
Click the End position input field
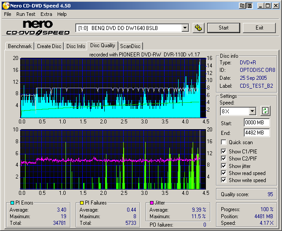256,133
